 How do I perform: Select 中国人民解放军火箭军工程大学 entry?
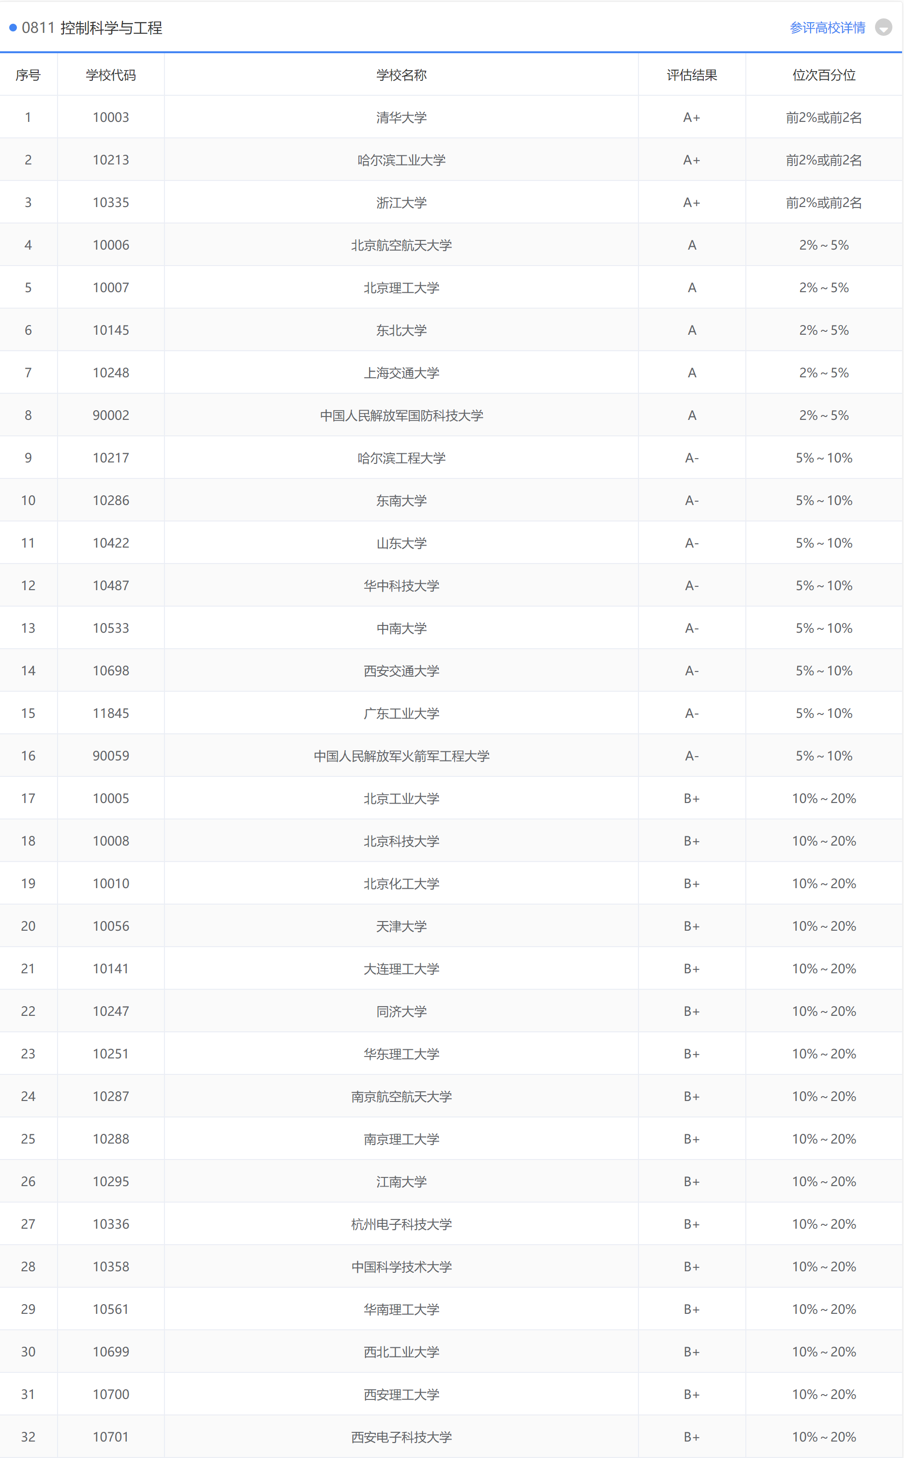pyautogui.click(x=401, y=756)
